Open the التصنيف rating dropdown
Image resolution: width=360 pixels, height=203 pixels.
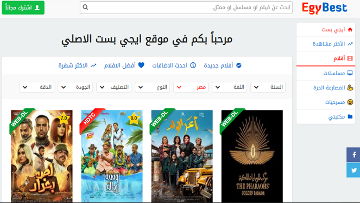(x=113, y=87)
